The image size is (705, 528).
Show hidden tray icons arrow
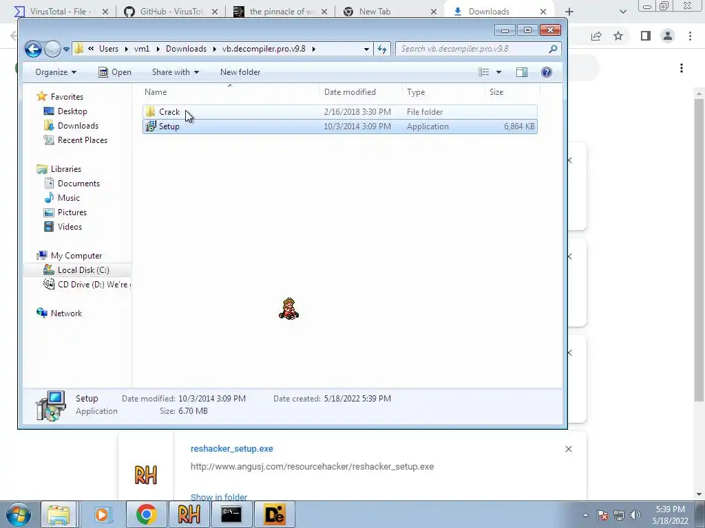click(585, 515)
